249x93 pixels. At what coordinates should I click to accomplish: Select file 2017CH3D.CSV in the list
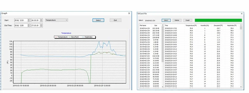tap(145, 49)
